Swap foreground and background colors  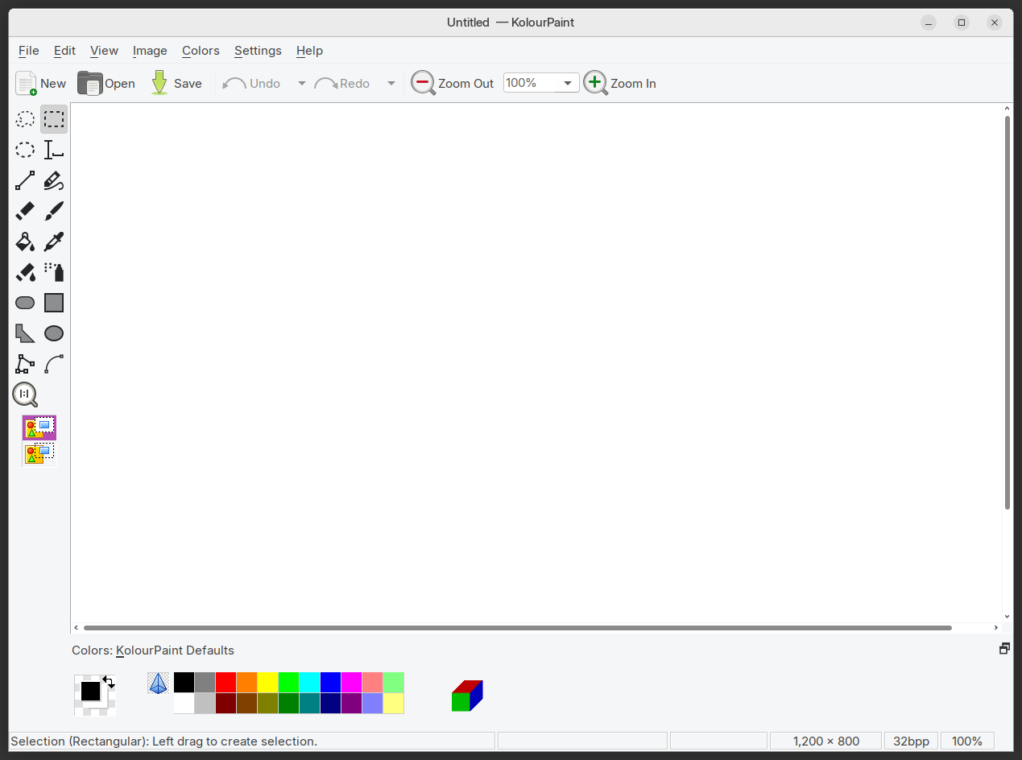pos(109,682)
